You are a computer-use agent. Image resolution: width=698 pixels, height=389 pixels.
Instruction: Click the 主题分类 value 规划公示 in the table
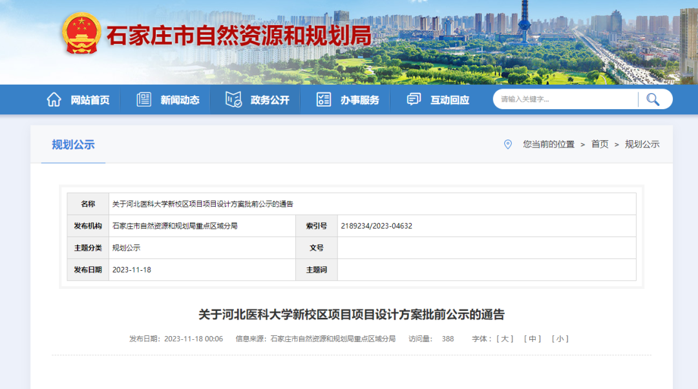point(127,248)
